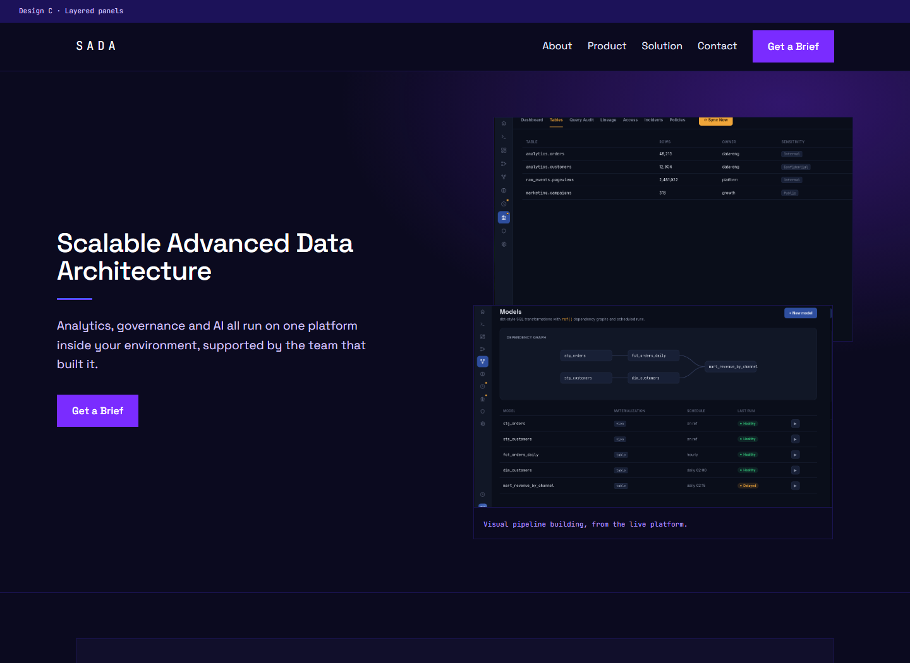The width and height of the screenshot is (910, 663).
Task: Open the Product nav link
Action: (607, 46)
